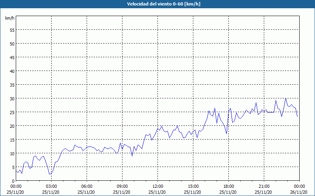
Task: Click the y-axis value 25
Action: coord(12,113)
